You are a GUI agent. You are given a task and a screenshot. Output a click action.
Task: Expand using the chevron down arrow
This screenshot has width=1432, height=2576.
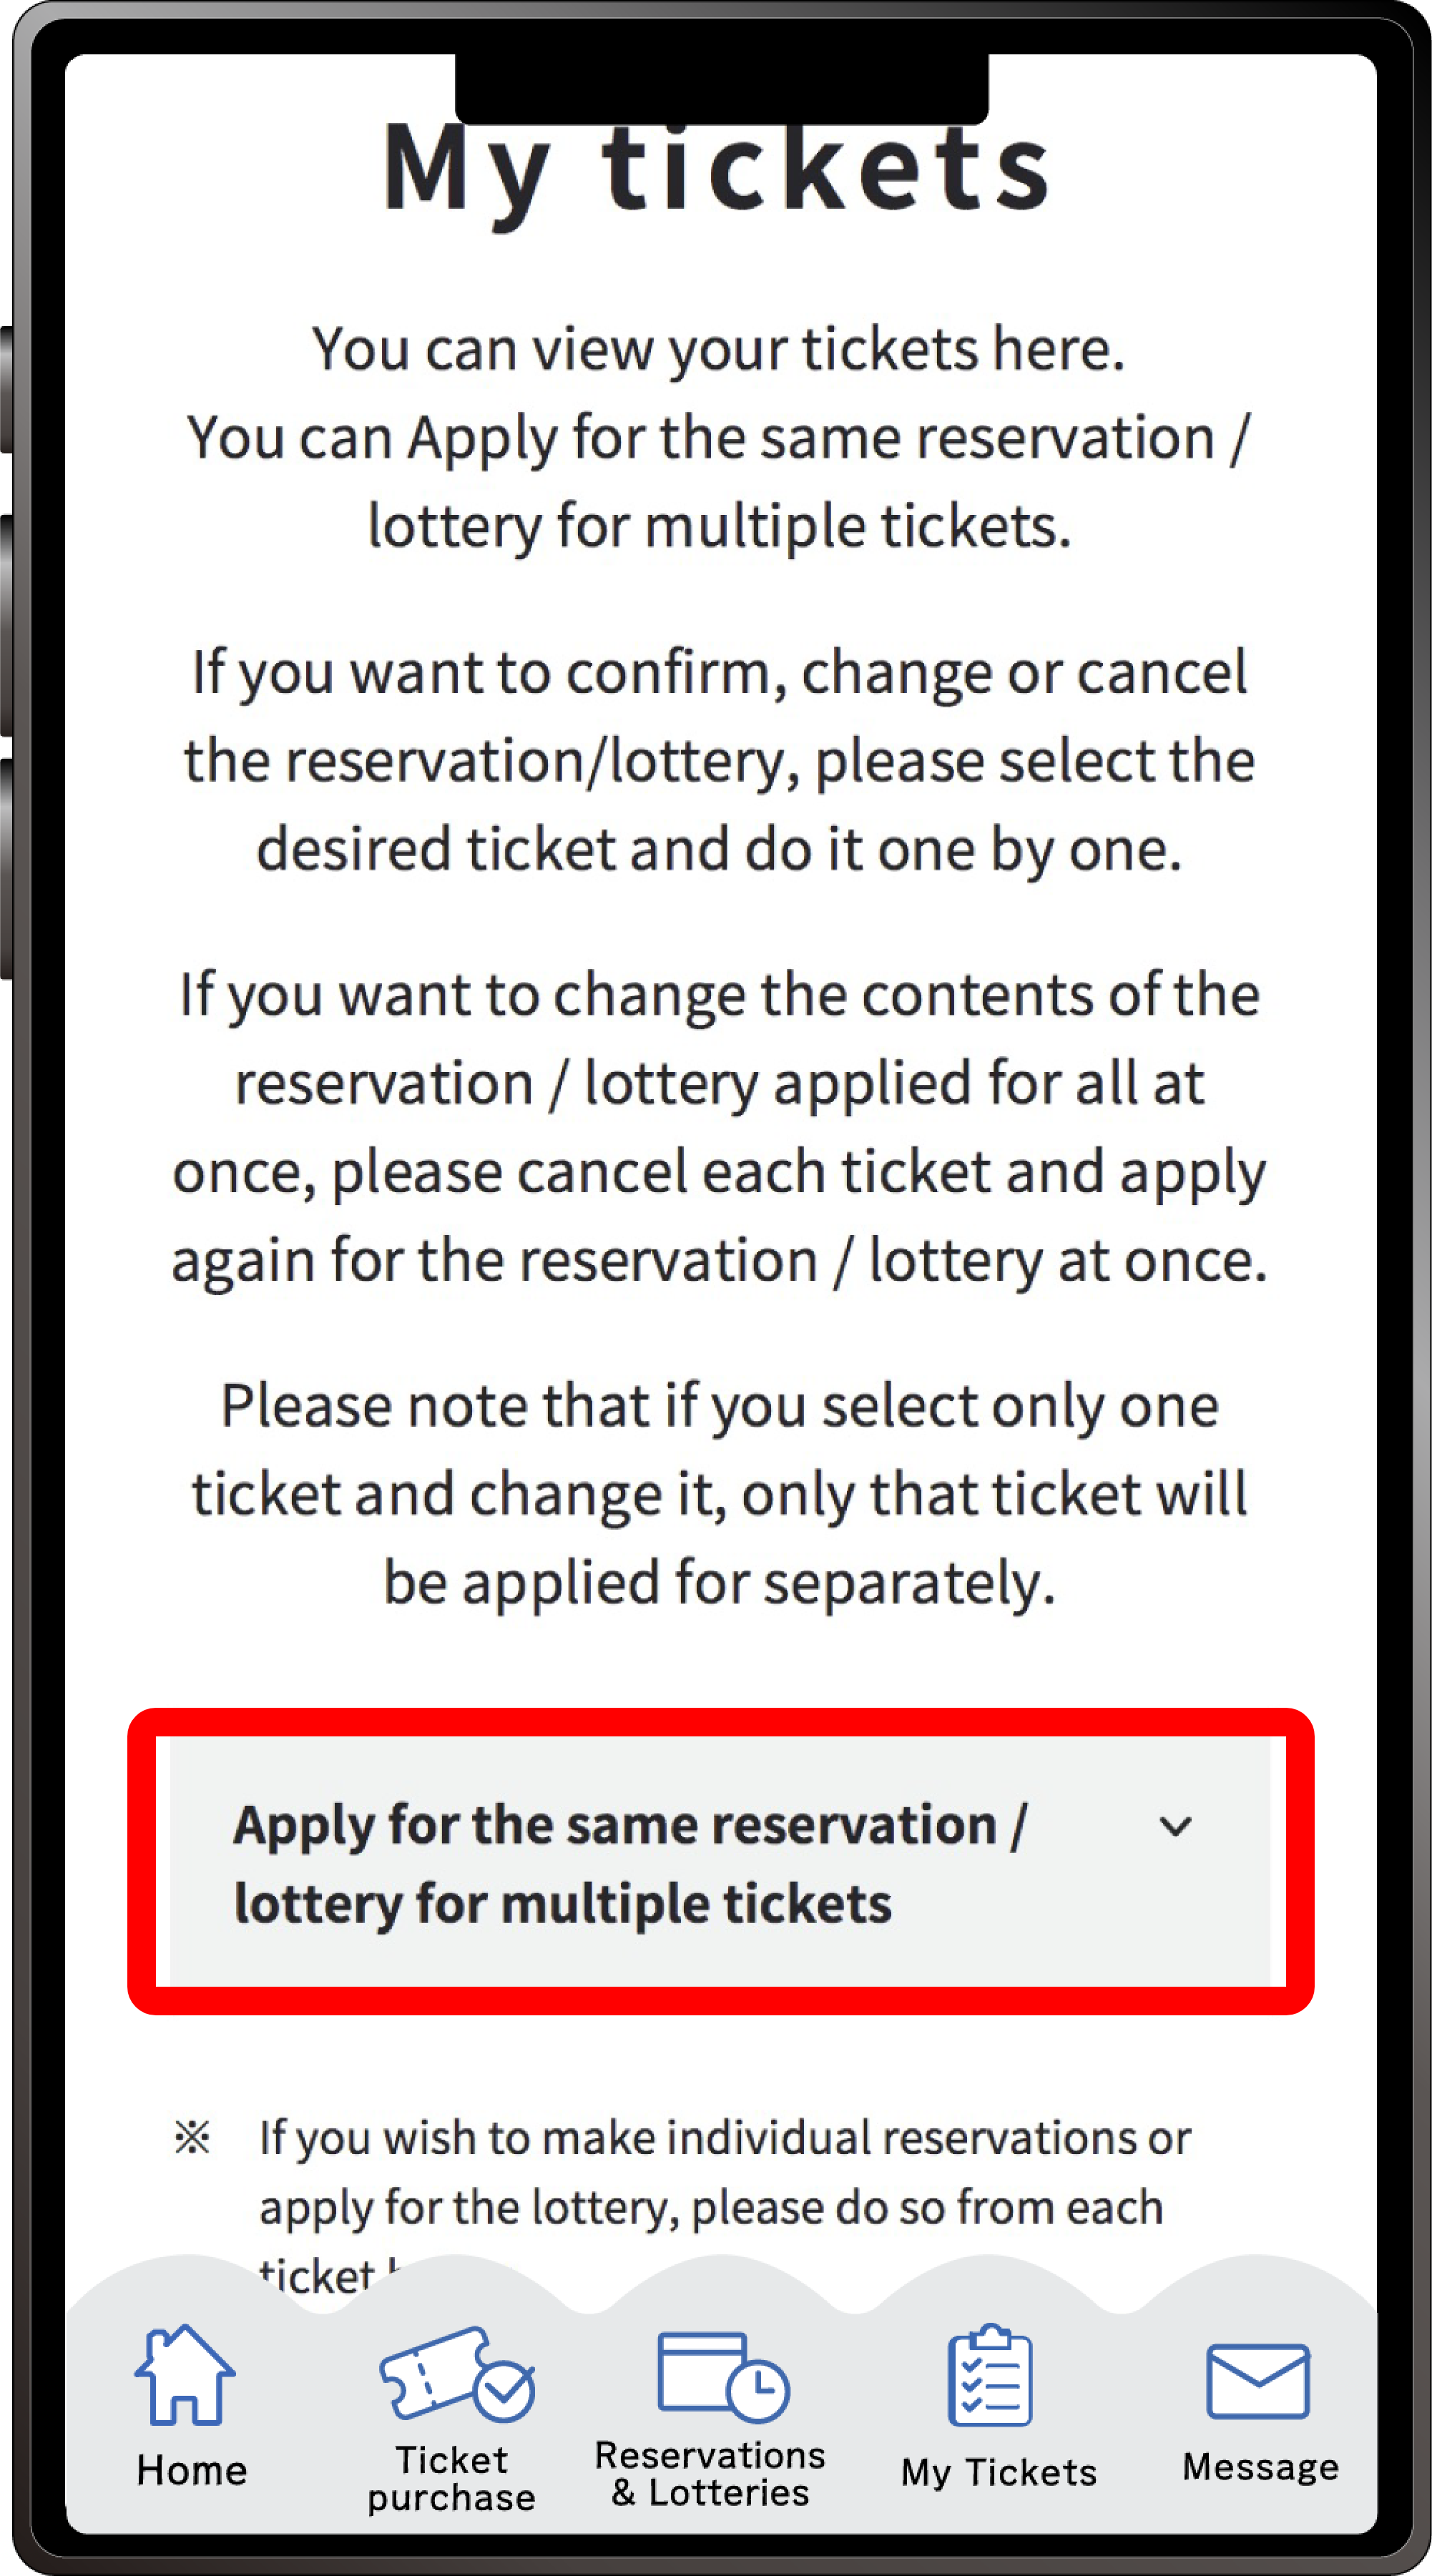tap(1175, 1827)
